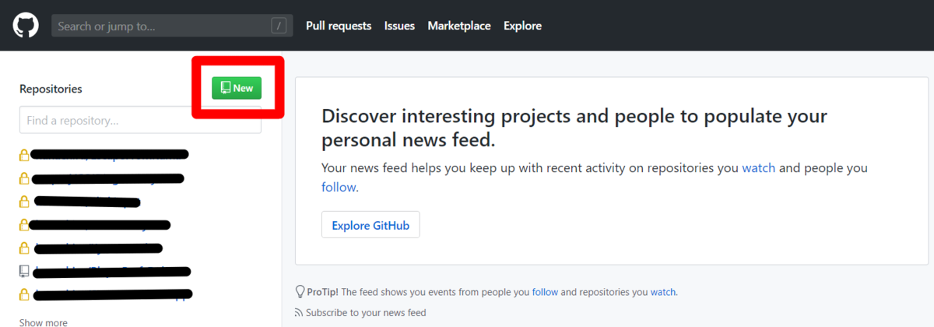Expand repository list with Show more
The image size is (934, 327).
point(43,322)
